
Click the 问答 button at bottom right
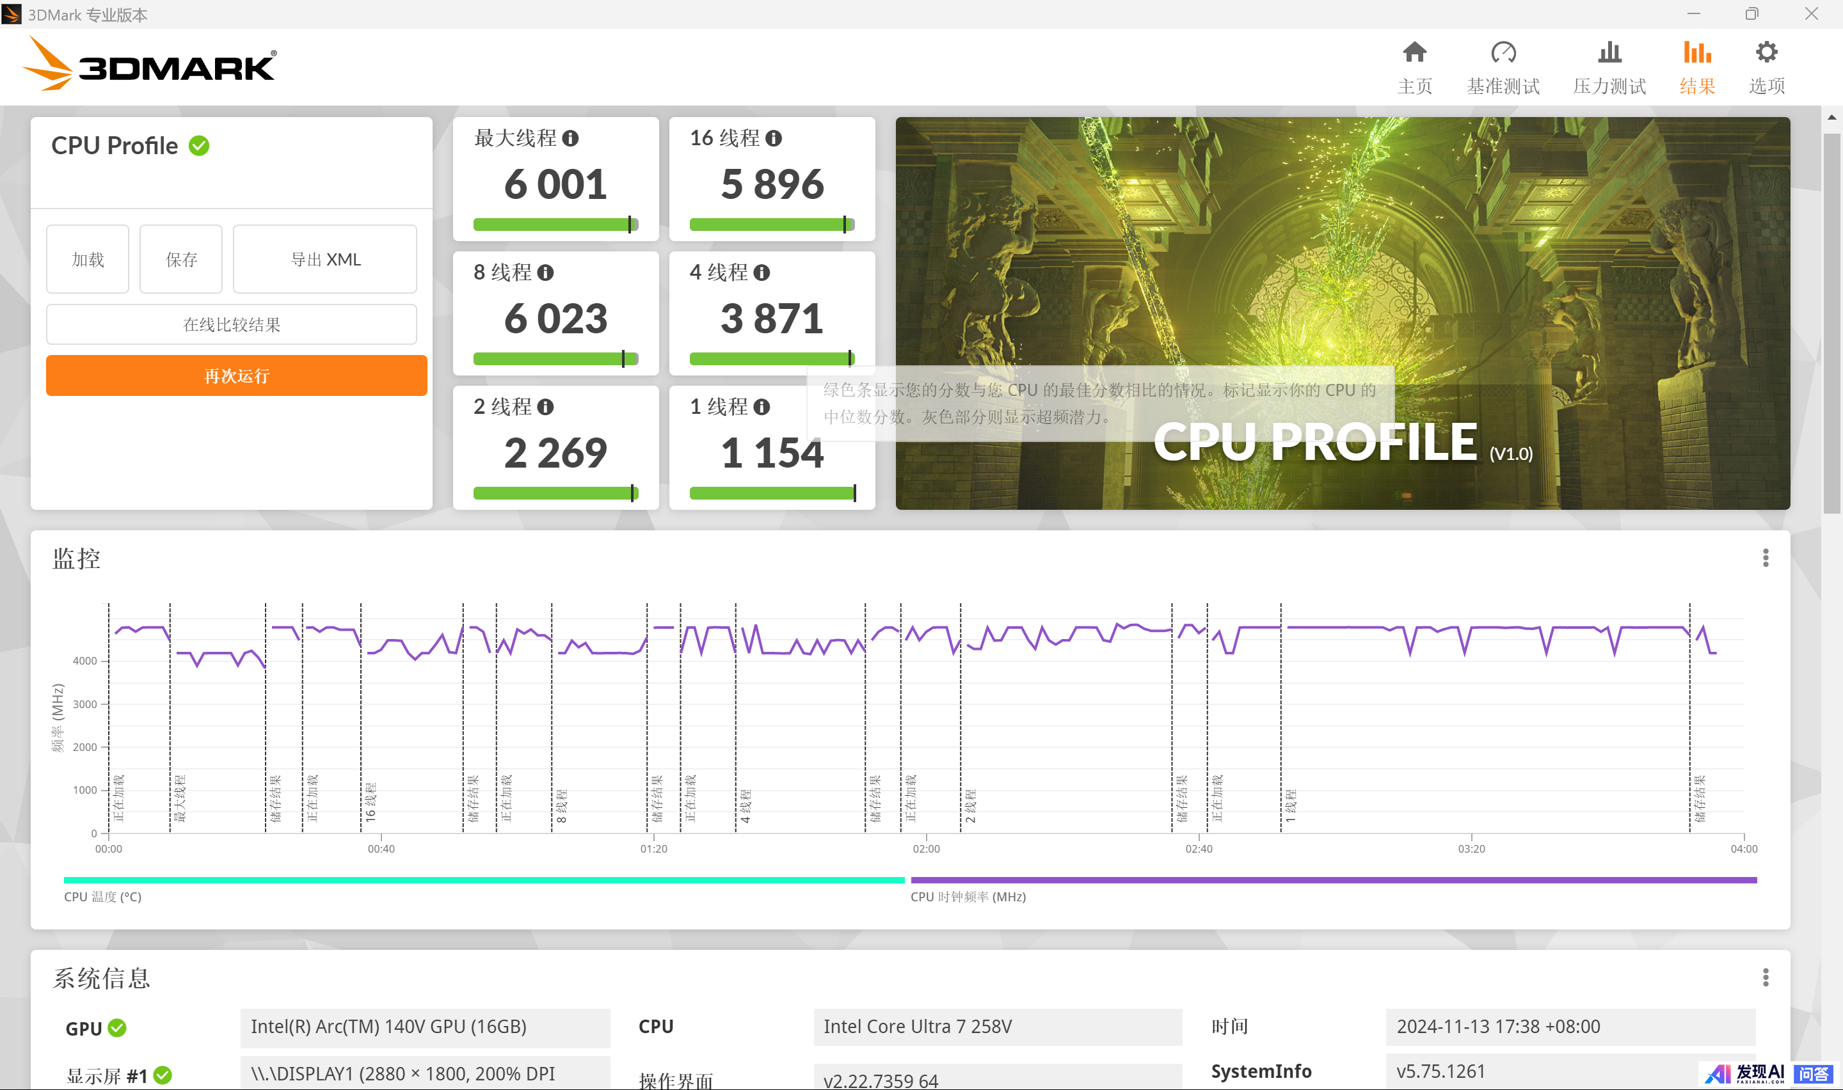(x=1814, y=1074)
